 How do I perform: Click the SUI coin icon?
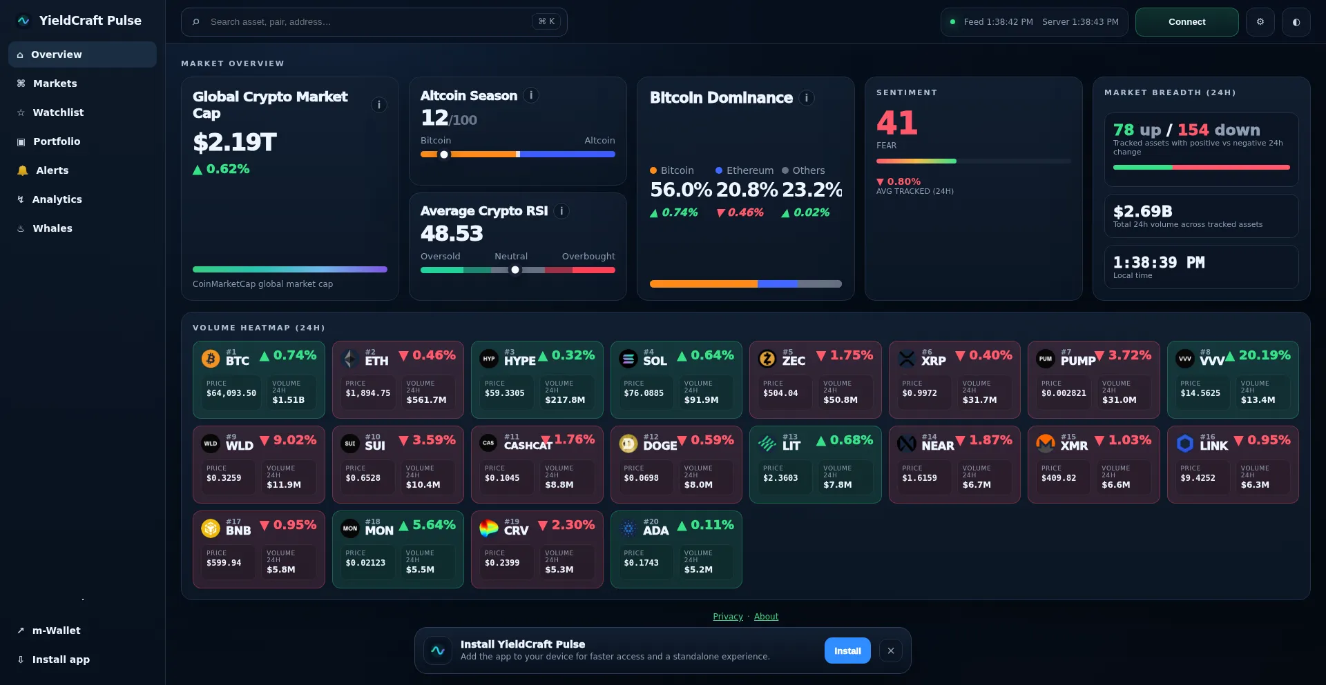(349, 443)
